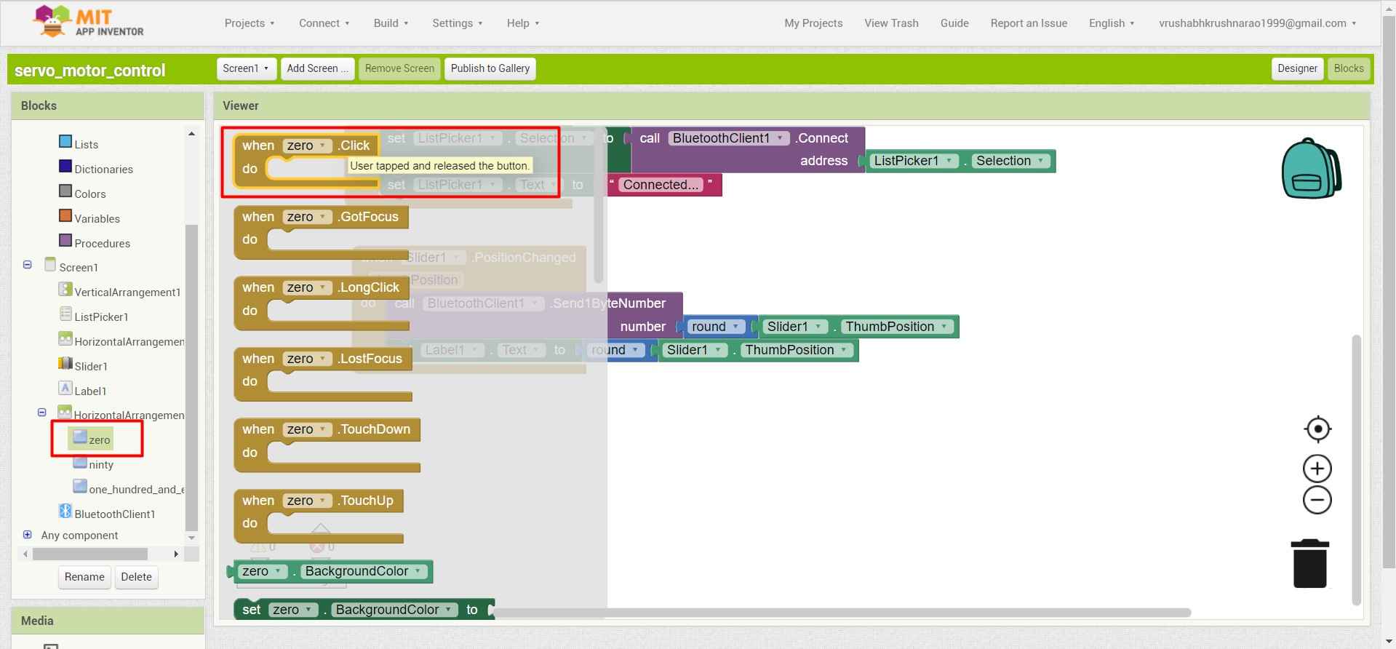The height and width of the screenshot is (649, 1396).
Task: Click the blocks tree vertical scrollbar
Action: [x=191, y=378]
